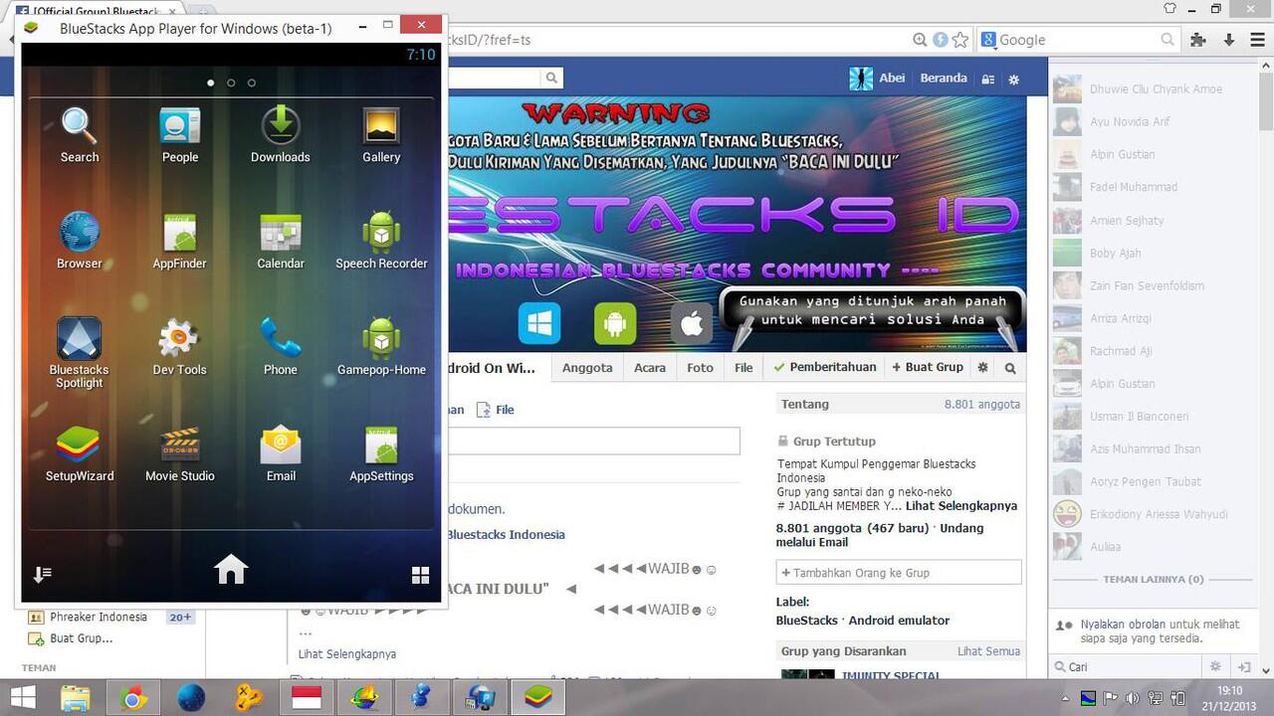1274x716 pixels.
Task: Toggle to the second home screen page indicator
Action: click(231, 83)
